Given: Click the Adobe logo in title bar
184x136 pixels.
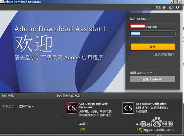Looking at the screenshot, I should pyautogui.click(x=2, y=1).
